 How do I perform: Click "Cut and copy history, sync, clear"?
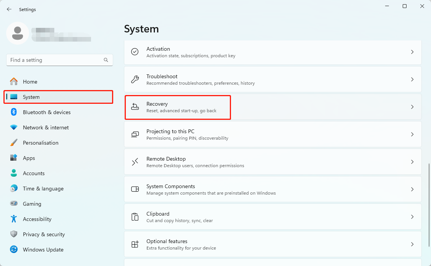[x=179, y=221]
